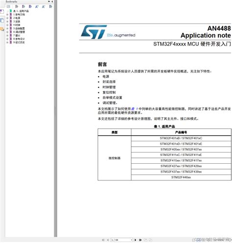Image resolution: width=232 pixels, height=243 pixels.
Task: Click the '前言' heading
Action: pyautogui.click(x=102, y=64)
